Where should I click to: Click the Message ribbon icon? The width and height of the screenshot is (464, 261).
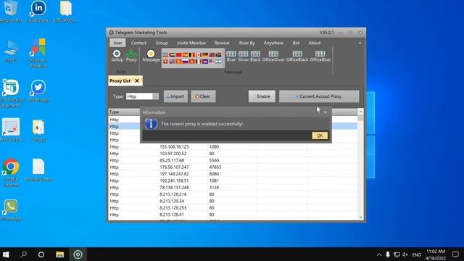(x=151, y=56)
